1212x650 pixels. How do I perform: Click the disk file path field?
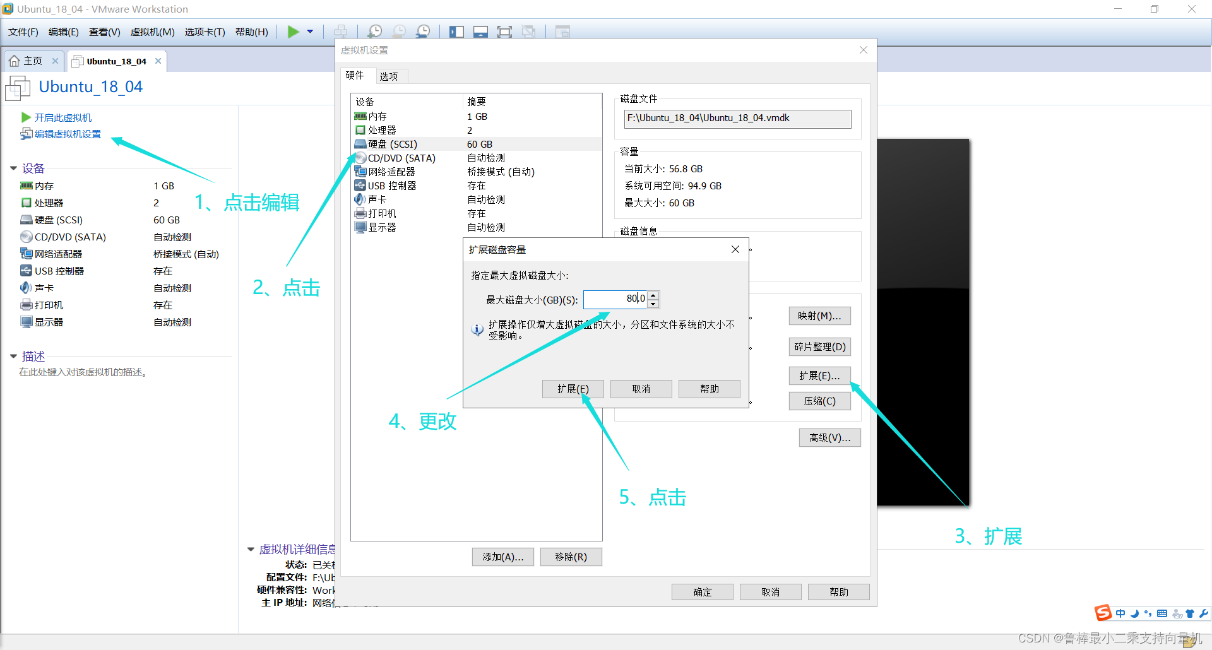click(737, 119)
